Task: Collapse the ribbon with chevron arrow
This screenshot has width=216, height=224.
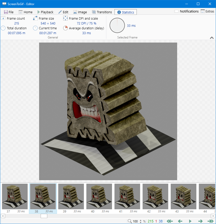Action: pyautogui.click(x=212, y=38)
